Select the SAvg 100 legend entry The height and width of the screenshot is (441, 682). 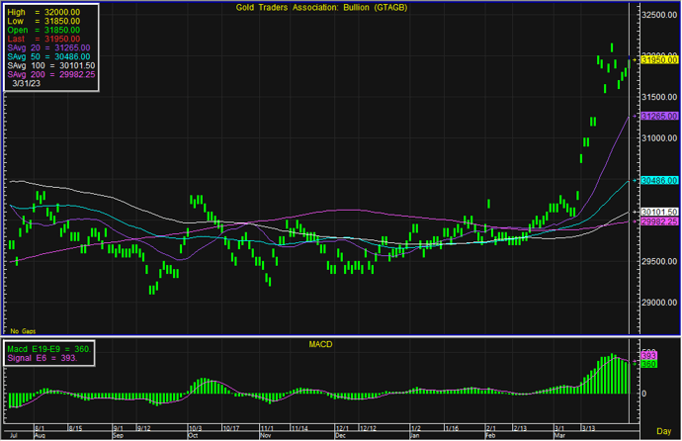click(x=38, y=65)
